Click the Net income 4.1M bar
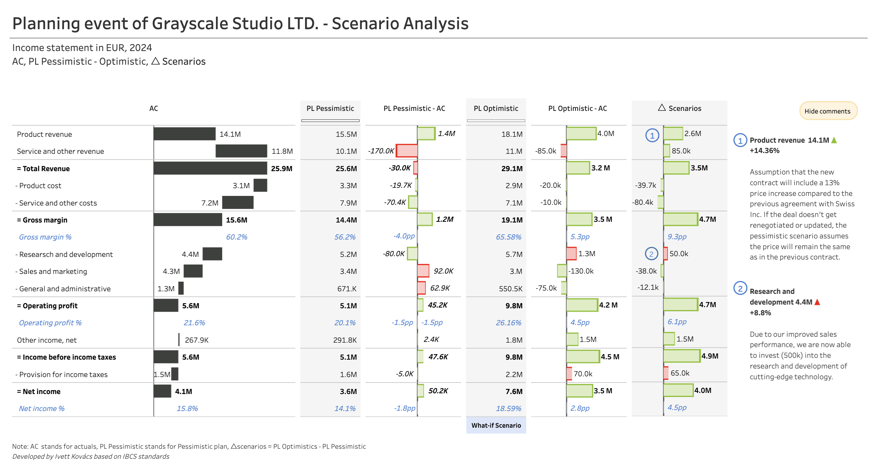 (162, 391)
